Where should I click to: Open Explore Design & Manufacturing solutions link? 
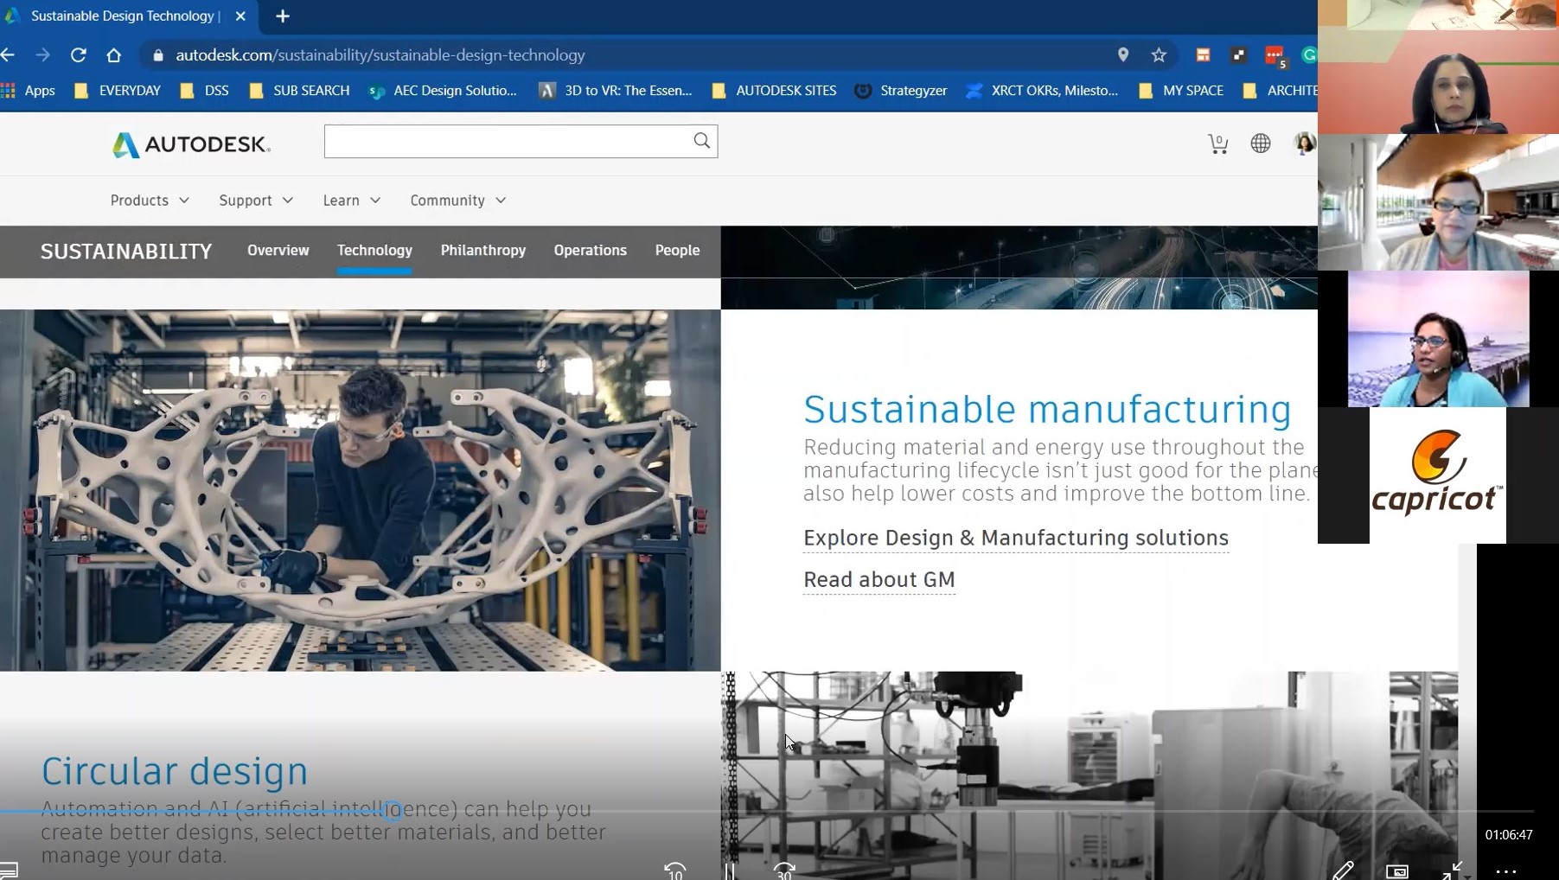[x=1015, y=537]
